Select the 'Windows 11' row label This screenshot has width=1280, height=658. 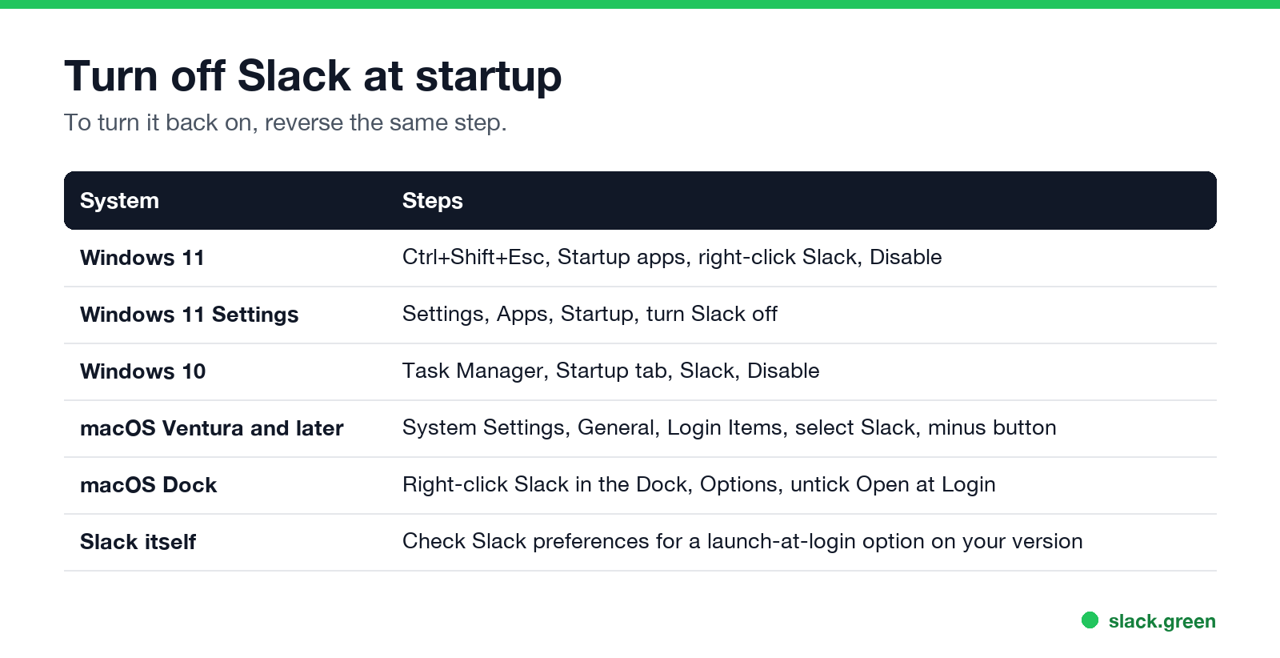[x=142, y=258]
